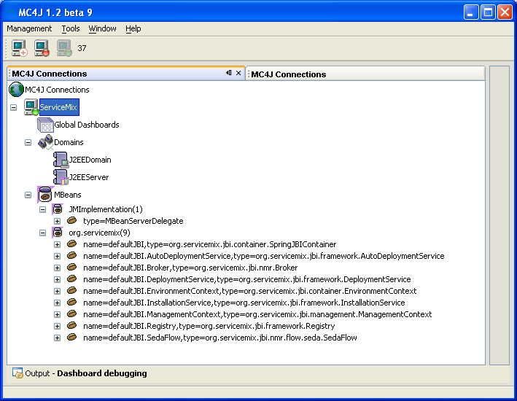Open the Window menu
This screenshot has width=517, height=401.
click(x=102, y=28)
